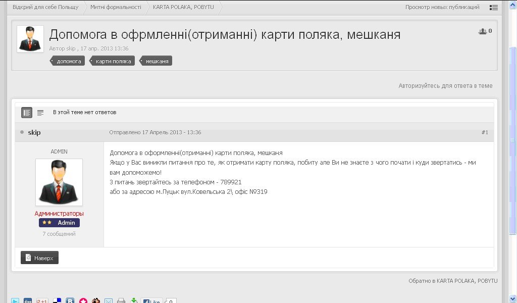Screen dimensions: 517x303
Task: Go to 'Митні формальності' breadcrumb
Action: point(116,7)
